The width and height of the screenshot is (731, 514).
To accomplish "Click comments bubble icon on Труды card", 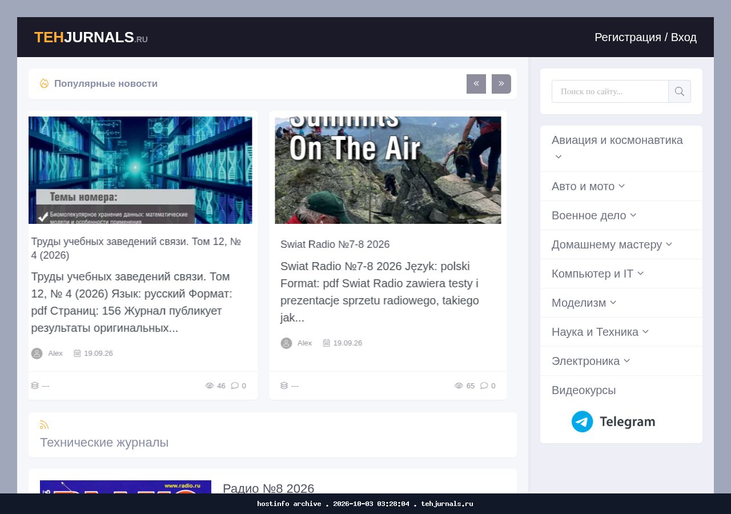I will tap(235, 385).
